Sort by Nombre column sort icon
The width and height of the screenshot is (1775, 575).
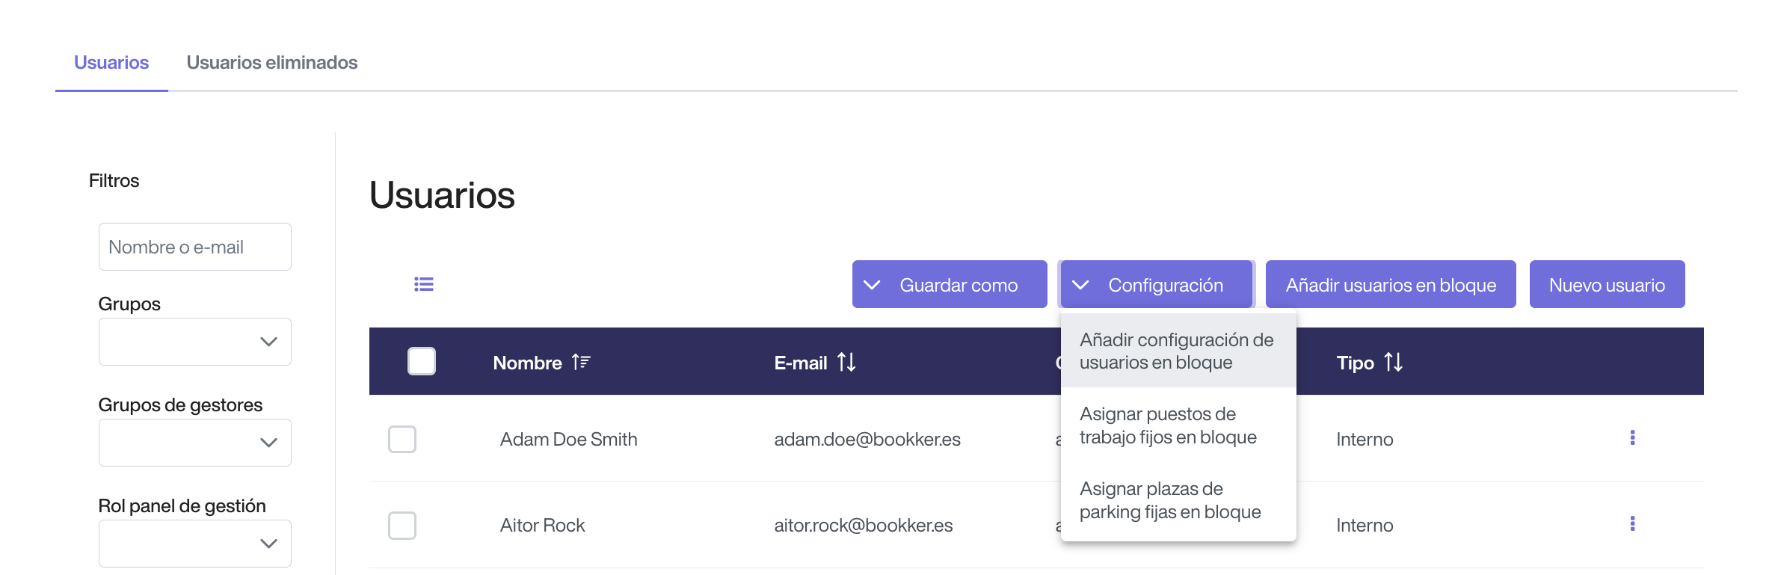pos(581,363)
